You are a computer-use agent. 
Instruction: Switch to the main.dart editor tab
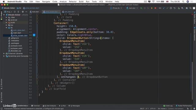pos(35,12)
